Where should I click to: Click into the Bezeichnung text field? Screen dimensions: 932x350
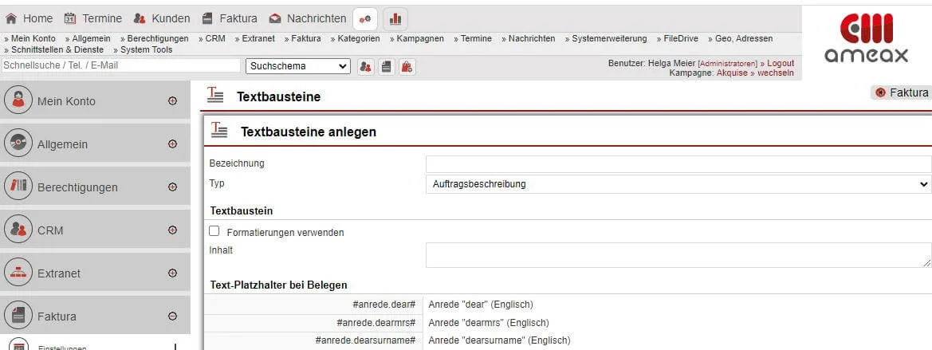678,164
